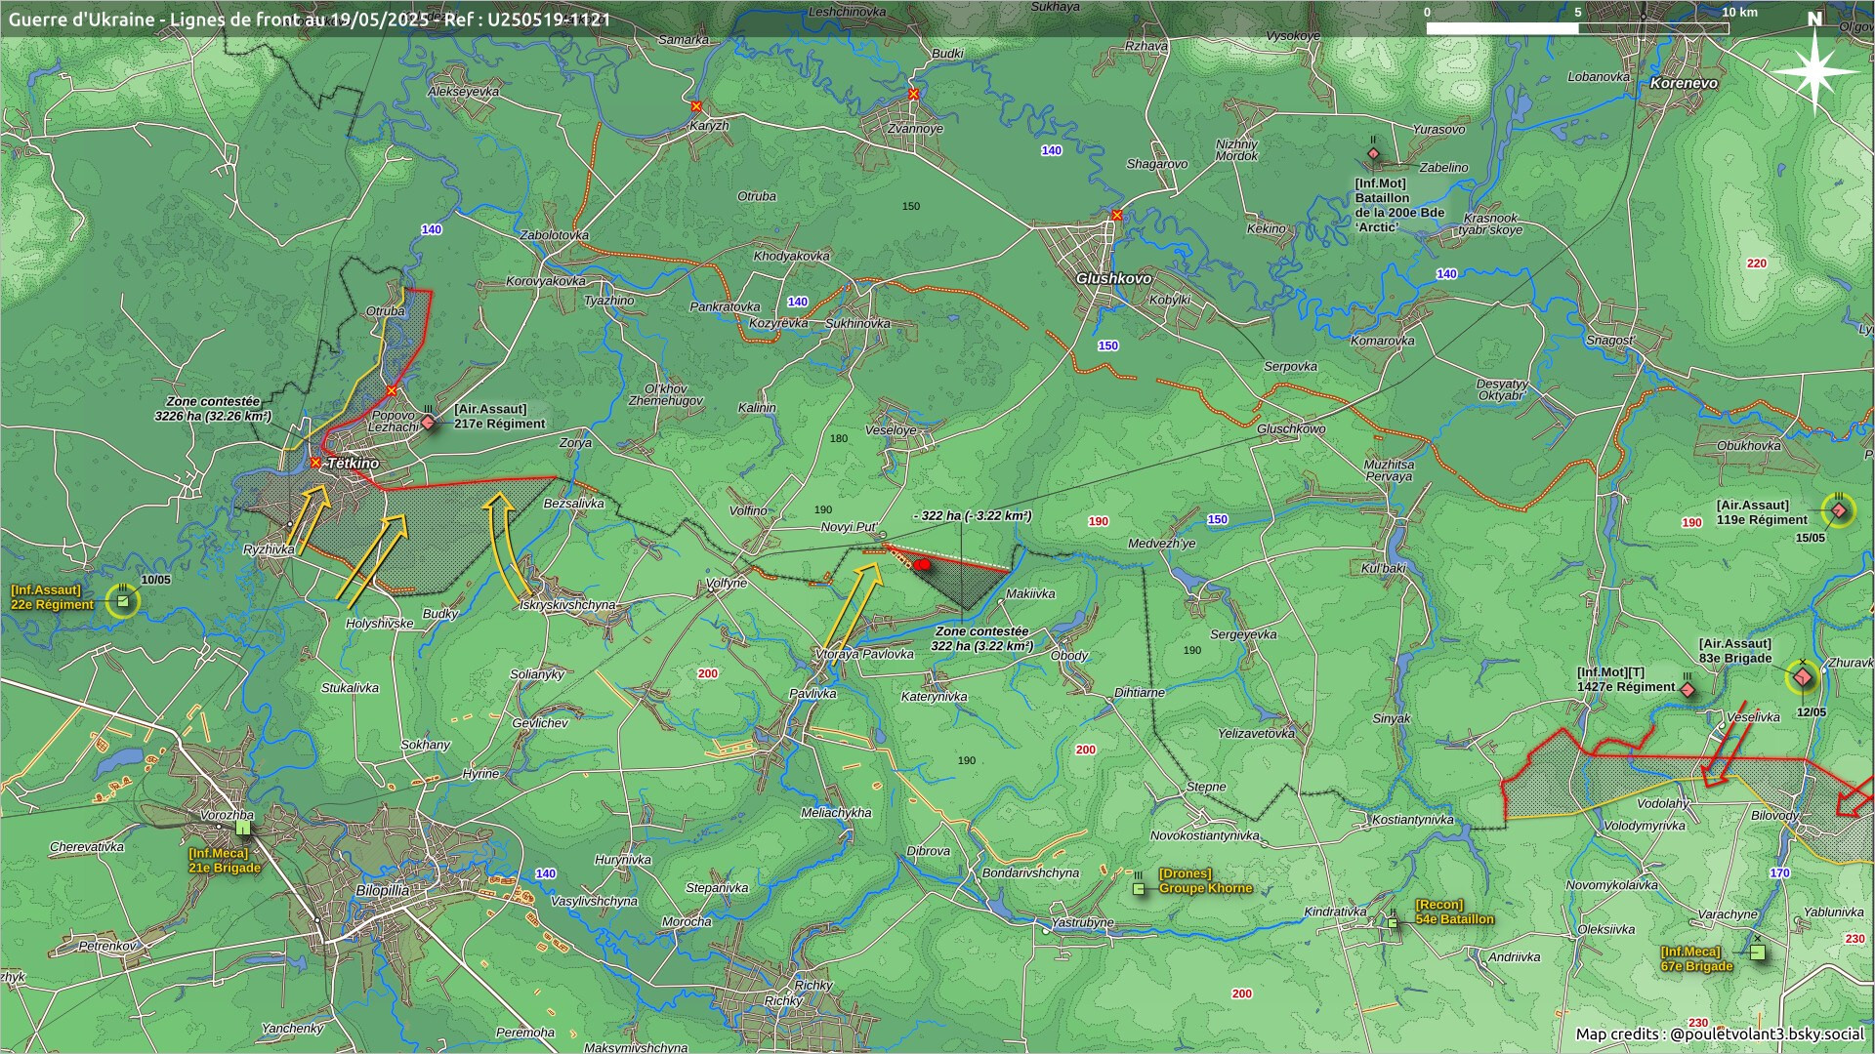Select the 21e Brigade mechanized unit marker

(243, 828)
